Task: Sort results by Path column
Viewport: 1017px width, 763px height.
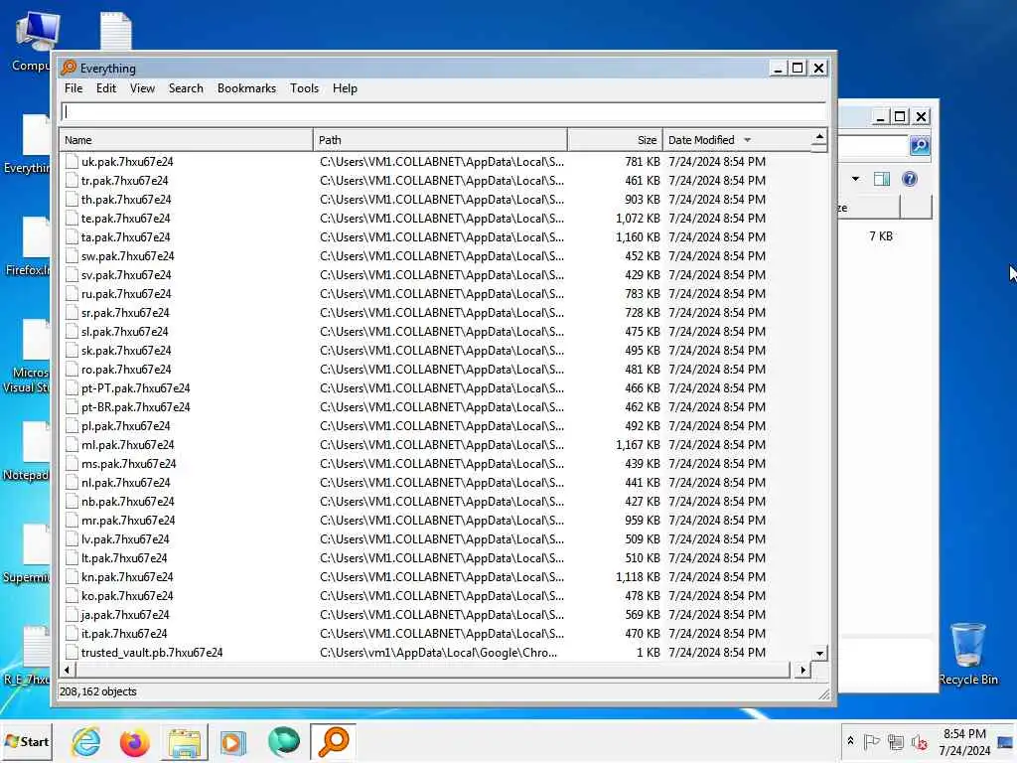Action: [x=440, y=140]
